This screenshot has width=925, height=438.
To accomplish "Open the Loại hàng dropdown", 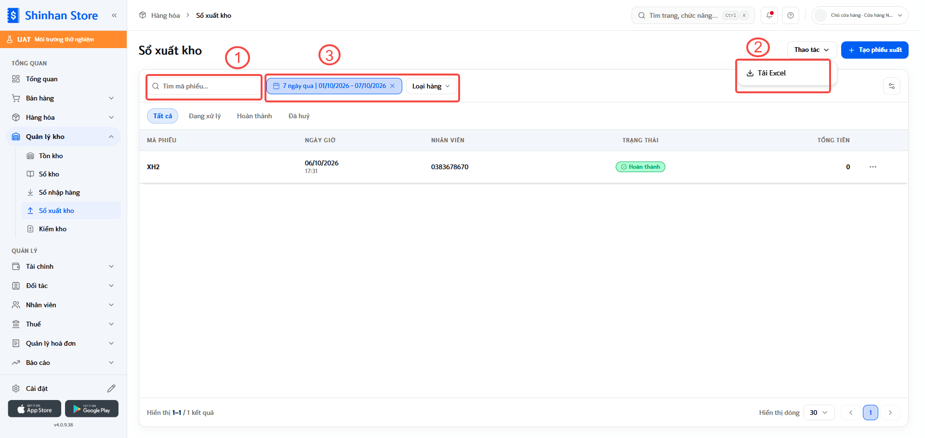I will 431,86.
